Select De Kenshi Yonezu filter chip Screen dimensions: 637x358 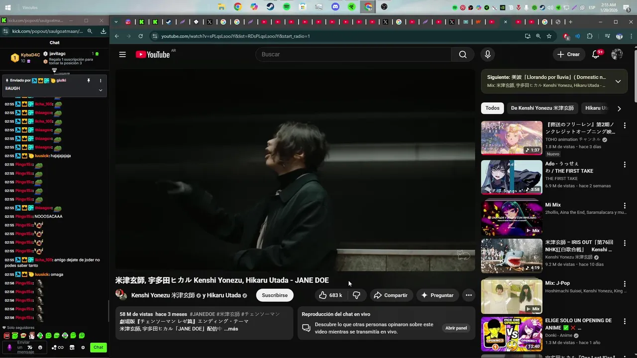(x=542, y=108)
